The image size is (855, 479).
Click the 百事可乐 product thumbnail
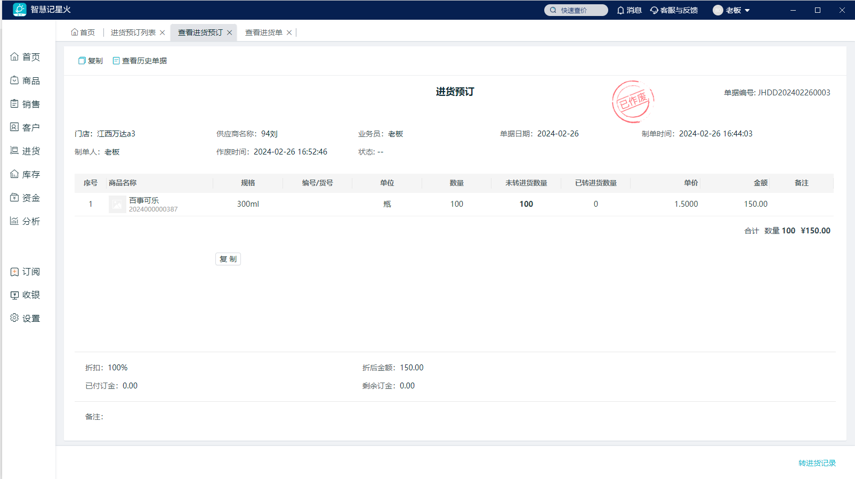117,204
